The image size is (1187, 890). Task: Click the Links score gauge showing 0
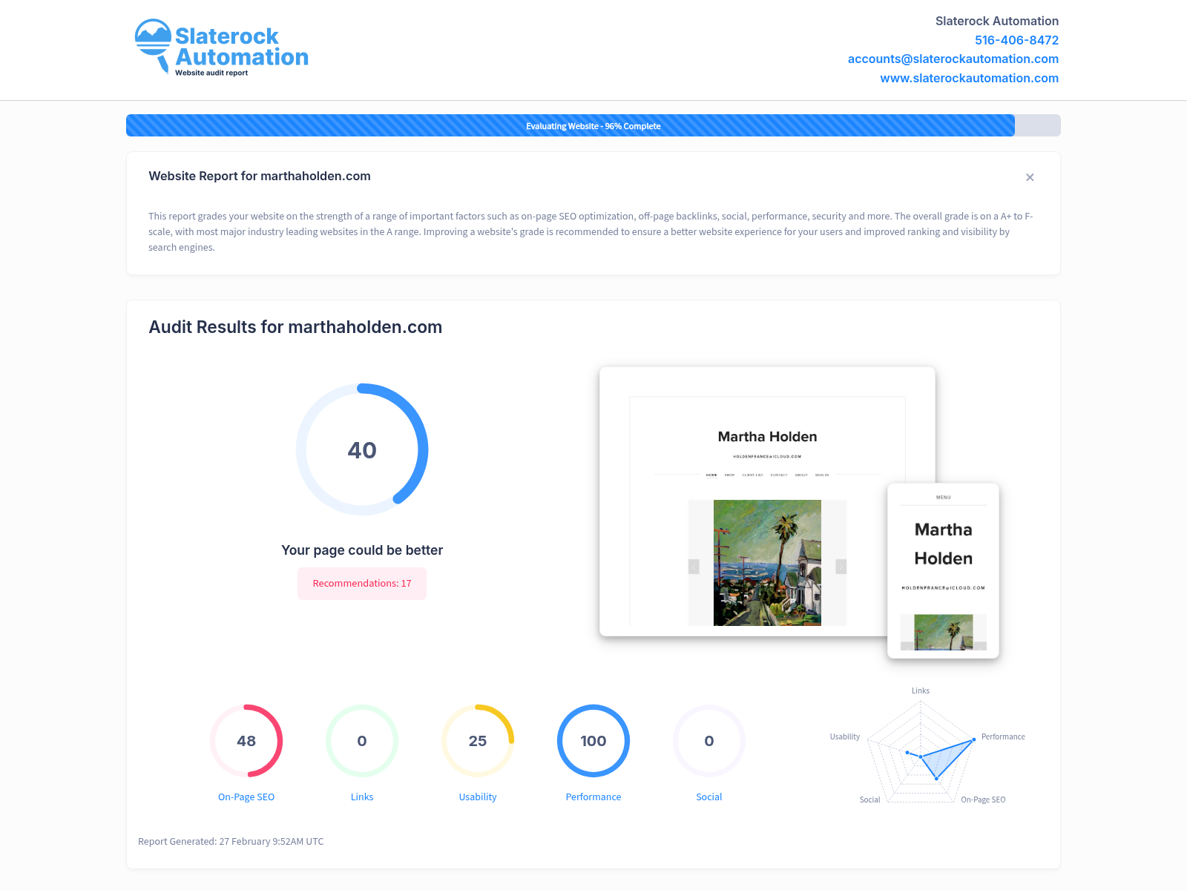pos(362,741)
